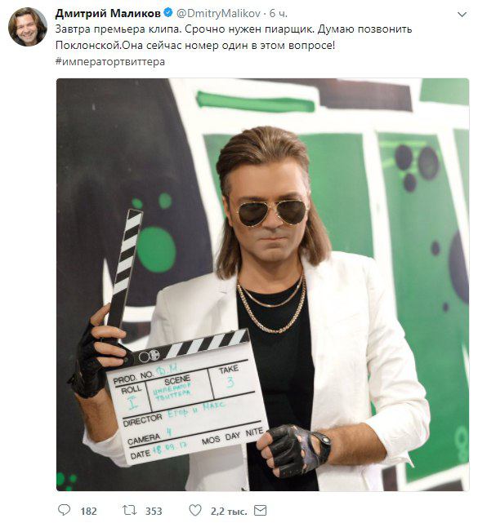This screenshot has height=523, width=478.
Task: Click the display name Дмитрий Маликов
Action: (108, 13)
